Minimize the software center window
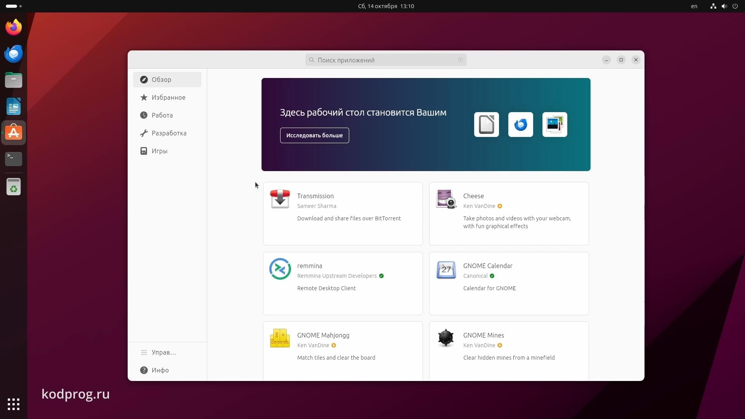The image size is (745, 419). pos(606,60)
